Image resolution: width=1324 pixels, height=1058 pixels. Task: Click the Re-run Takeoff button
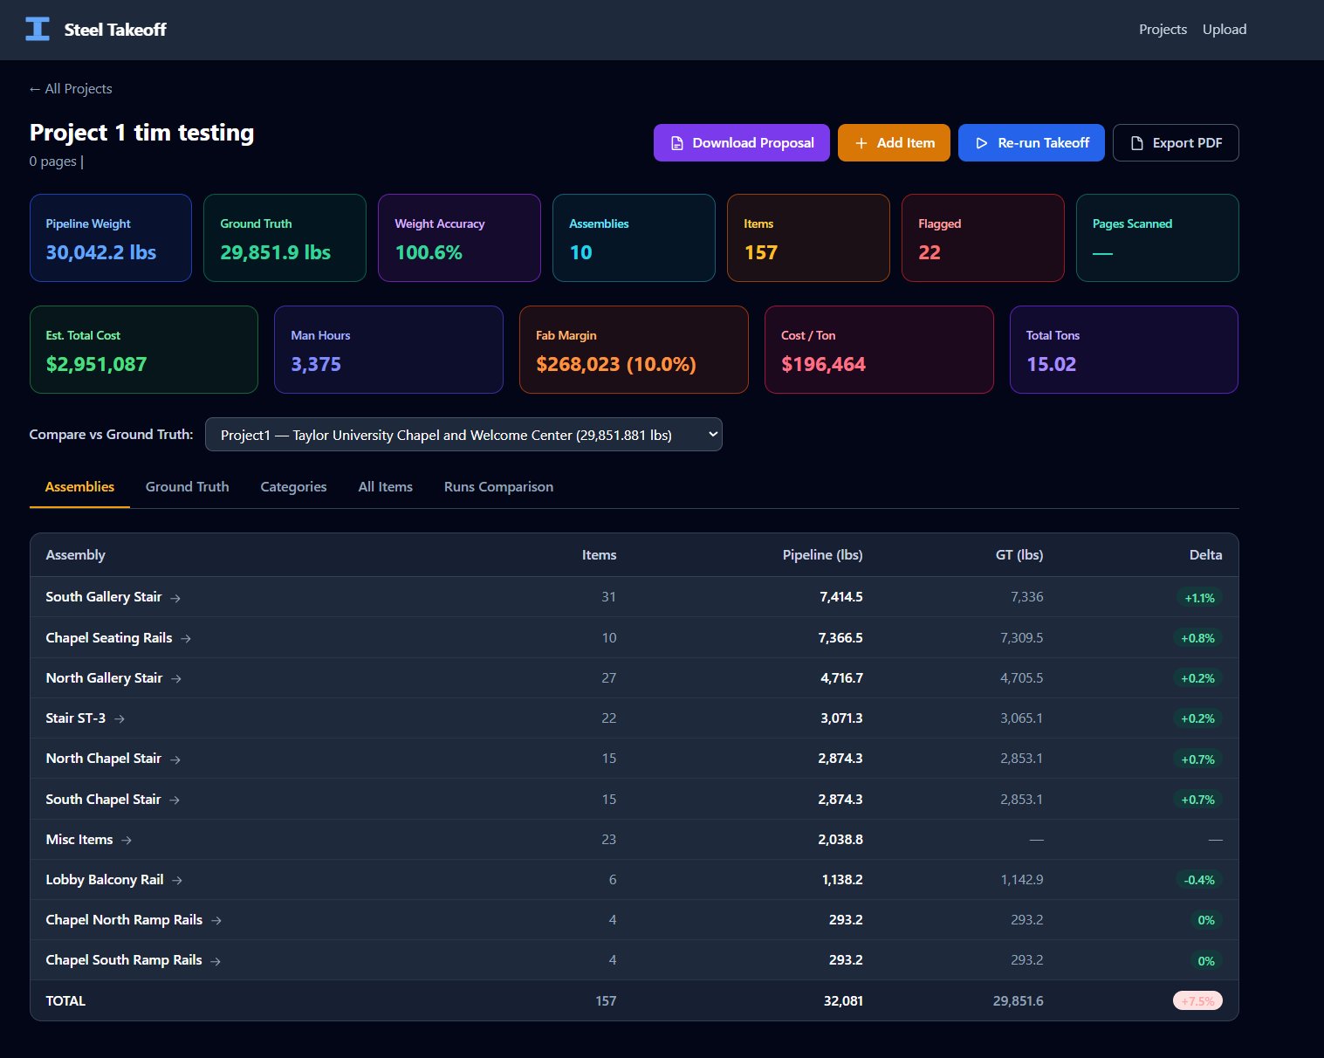[1031, 143]
